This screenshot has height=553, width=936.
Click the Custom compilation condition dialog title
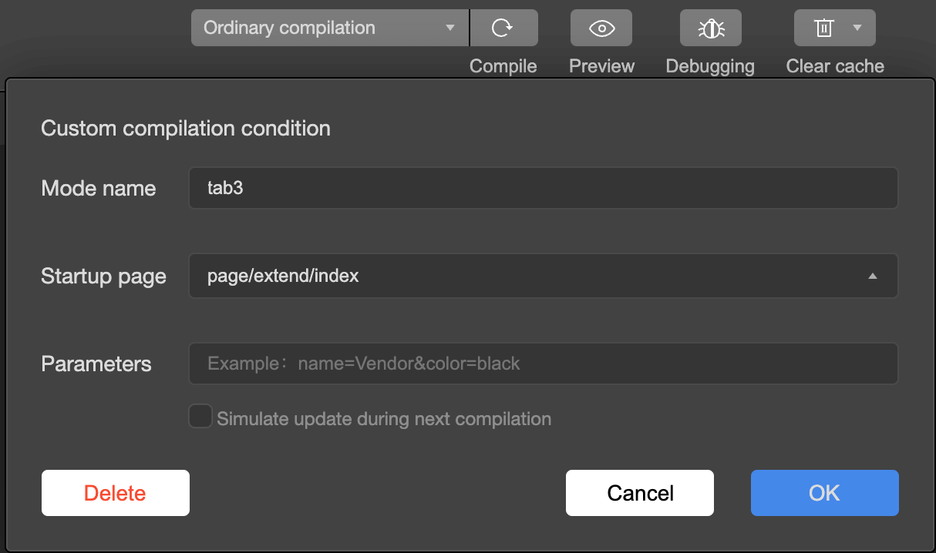tap(186, 128)
